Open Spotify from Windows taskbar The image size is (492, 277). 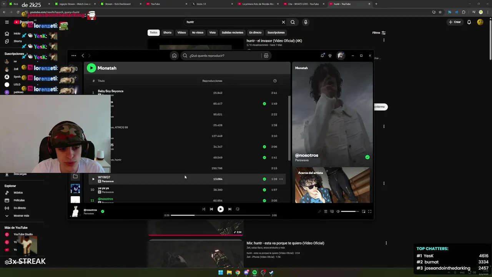255,272
